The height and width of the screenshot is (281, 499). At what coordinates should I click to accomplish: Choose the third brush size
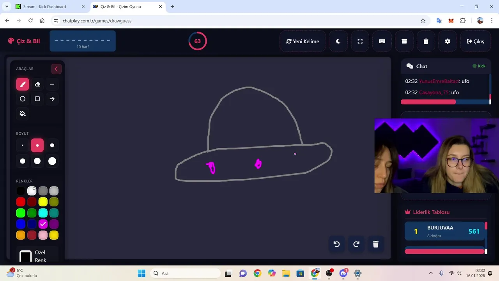coord(52,146)
